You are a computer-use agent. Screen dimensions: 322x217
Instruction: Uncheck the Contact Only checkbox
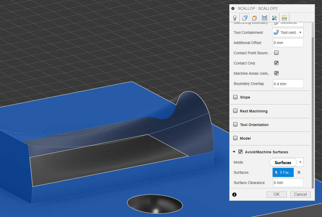click(x=276, y=63)
